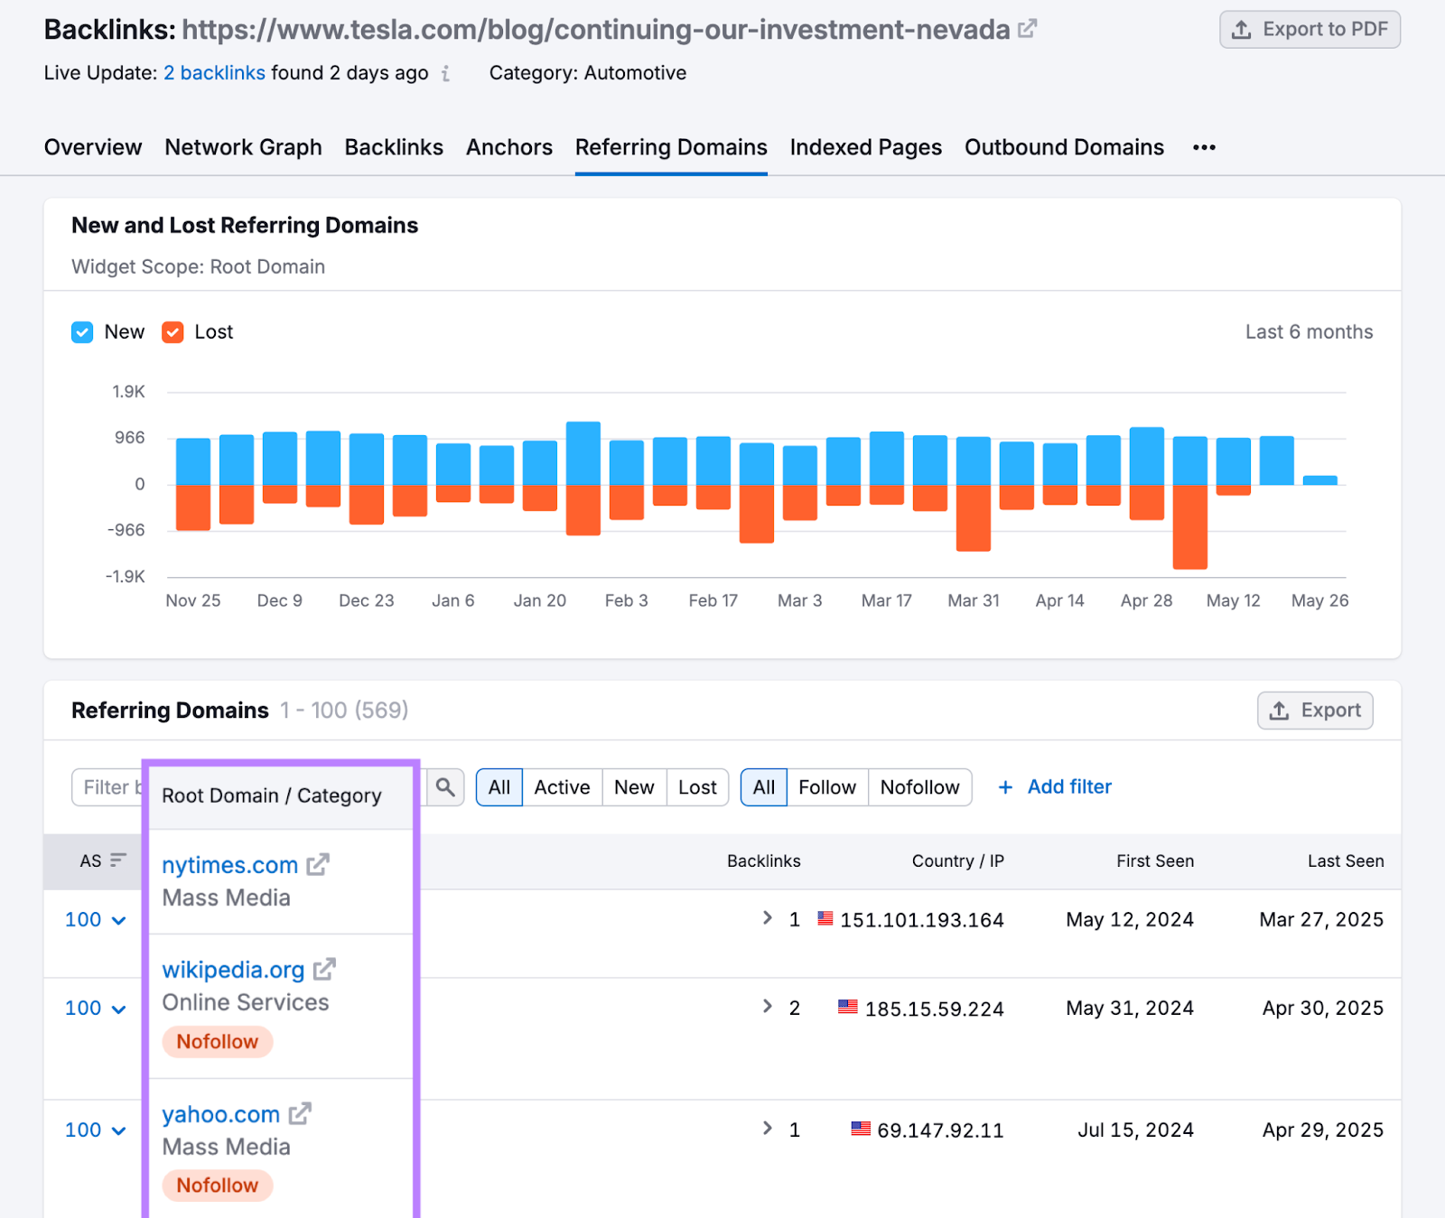Go to the Overview tab
This screenshot has height=1218, width=1445.
click(x=92, y=146)
